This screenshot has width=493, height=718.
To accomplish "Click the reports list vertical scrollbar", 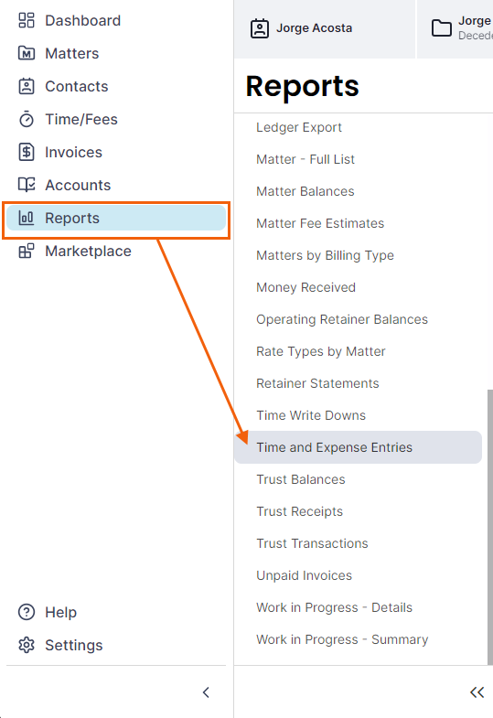I will [x=489, y=527].
